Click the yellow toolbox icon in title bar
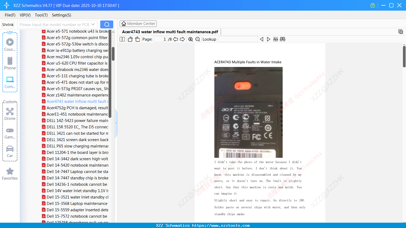This screenshot has height=228, width=406. click(x=373, y=5)
